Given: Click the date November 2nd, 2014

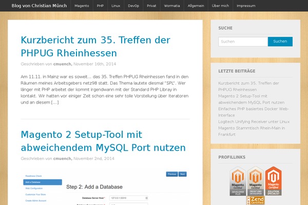Looking at the screenshot, I should (94, 158).
